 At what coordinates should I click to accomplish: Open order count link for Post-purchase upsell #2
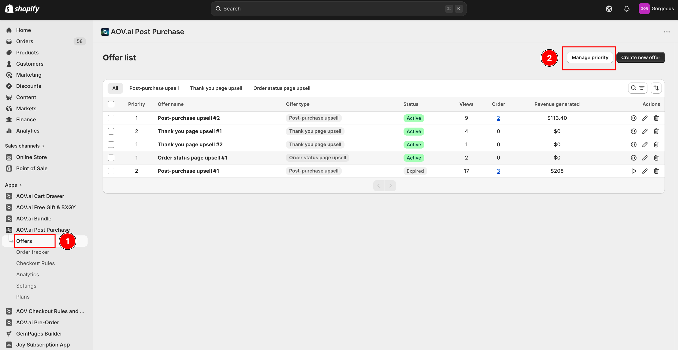pos(498,118)
